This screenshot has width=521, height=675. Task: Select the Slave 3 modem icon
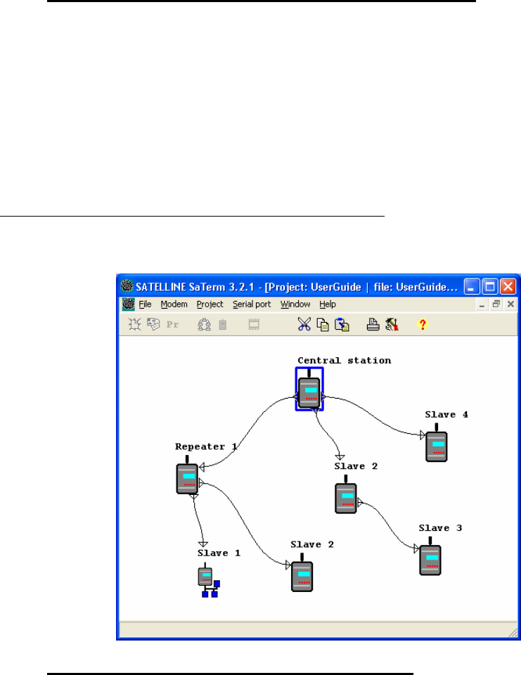(x=430, y=555)
